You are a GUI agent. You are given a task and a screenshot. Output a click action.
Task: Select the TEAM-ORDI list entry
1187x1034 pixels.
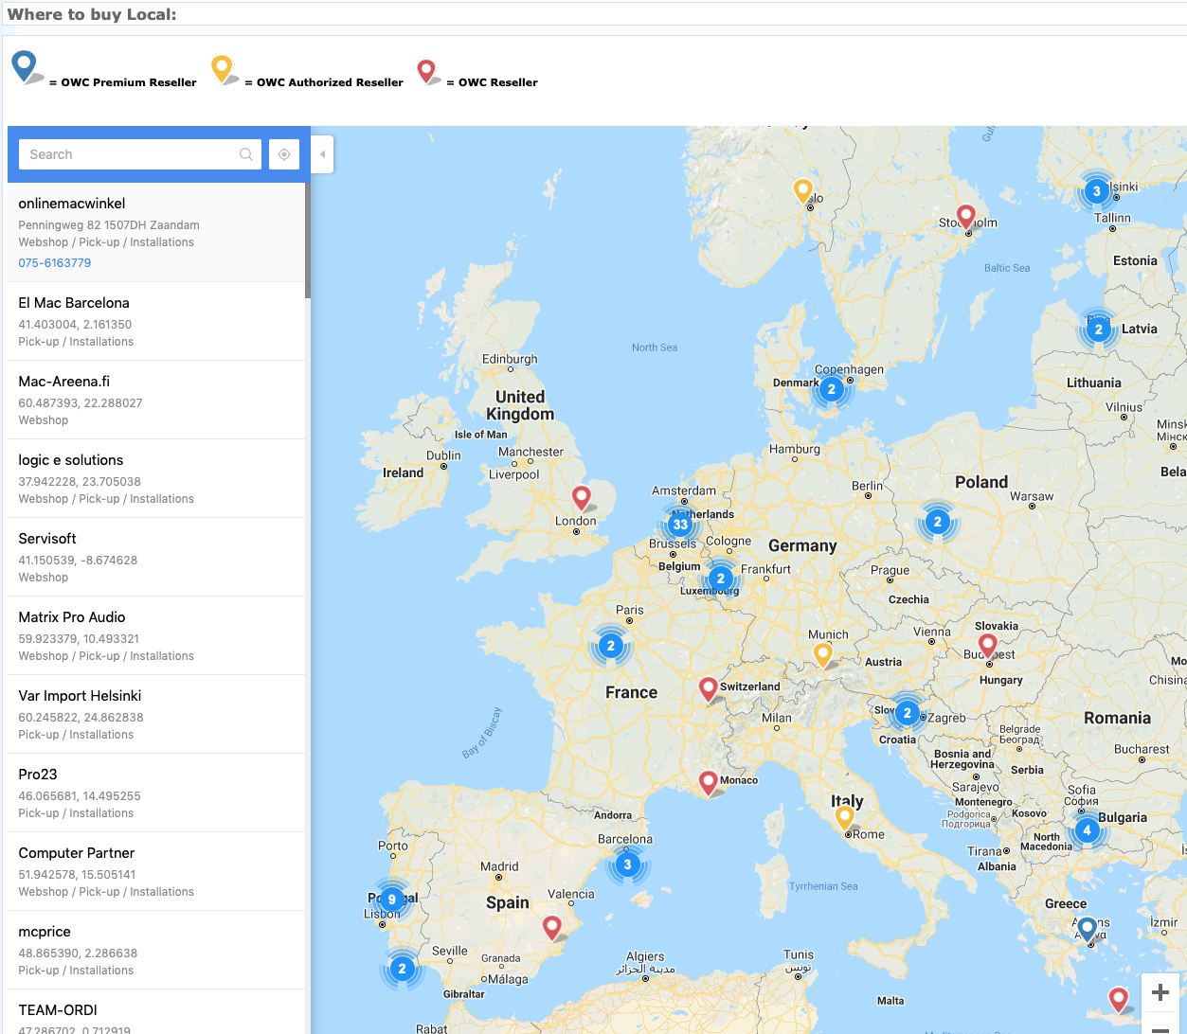156,1012
